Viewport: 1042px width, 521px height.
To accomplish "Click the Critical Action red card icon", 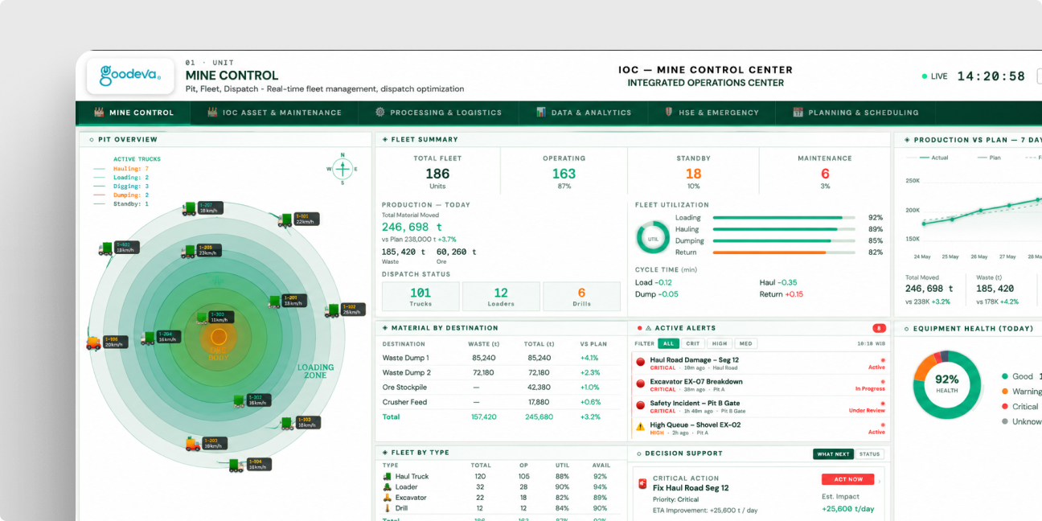I will (x=642, y=484).
